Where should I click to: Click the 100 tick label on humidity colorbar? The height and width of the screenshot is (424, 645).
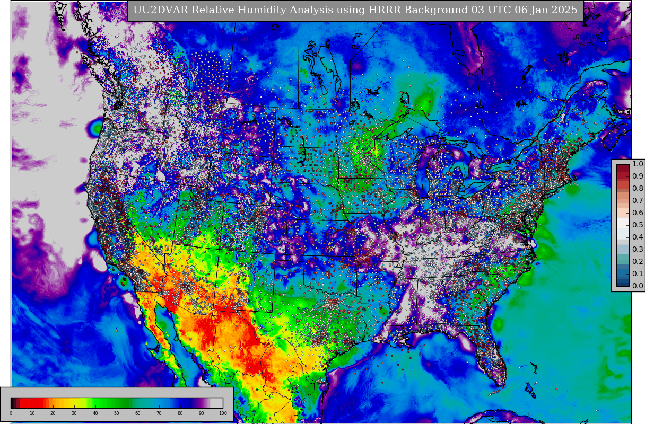(223, 413)
